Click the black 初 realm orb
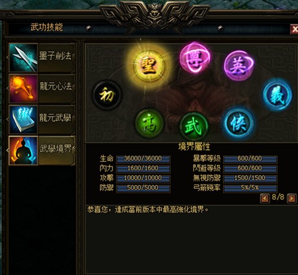 pos(107,95)
